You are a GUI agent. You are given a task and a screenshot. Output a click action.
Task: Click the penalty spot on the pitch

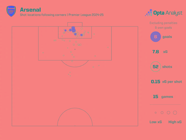click(x=75, y=49)
